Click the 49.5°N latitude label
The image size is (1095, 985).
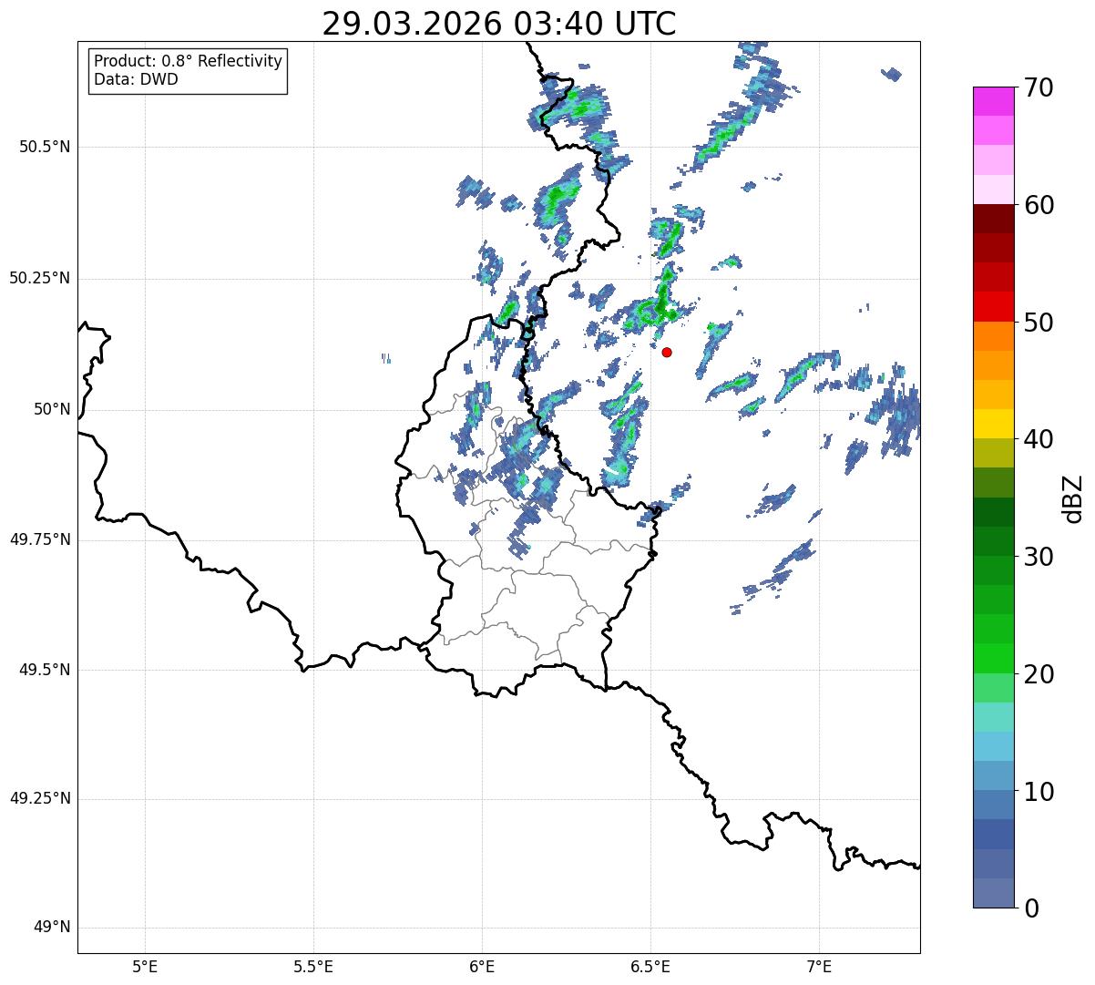(x=45, y=670)
